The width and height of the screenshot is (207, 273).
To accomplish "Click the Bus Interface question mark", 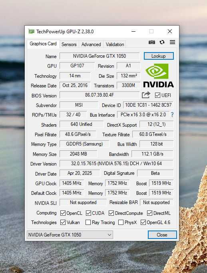I will [x=172, y=115].
